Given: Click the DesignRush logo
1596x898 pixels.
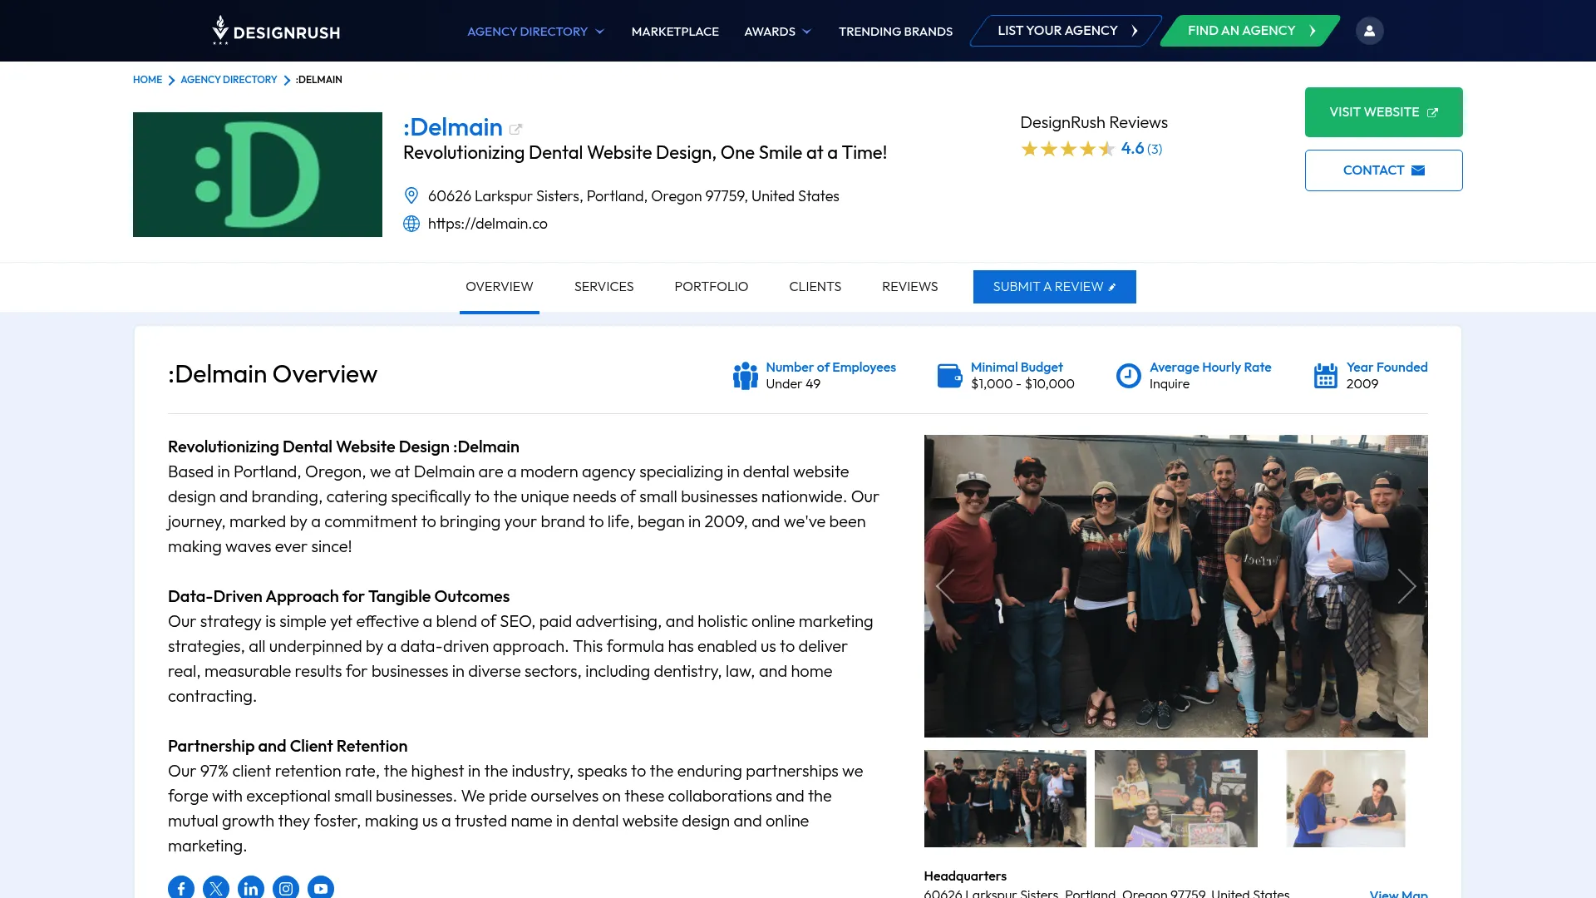Looking at the screenshot, I should click(275, 30).
